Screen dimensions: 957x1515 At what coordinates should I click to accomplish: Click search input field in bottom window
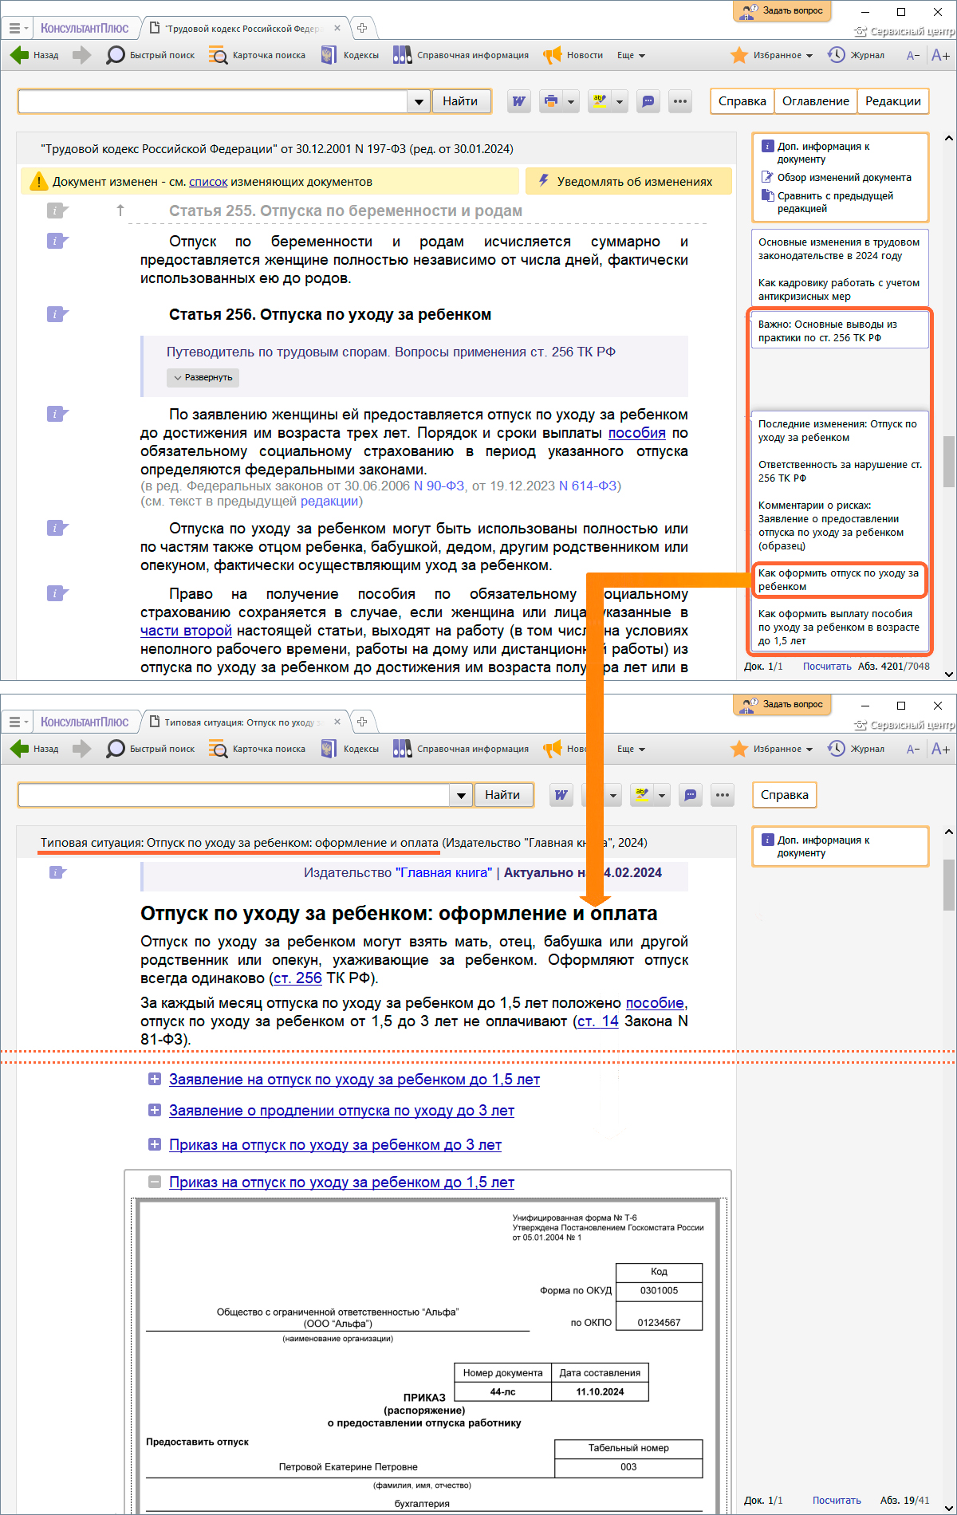[x=234, y=796]
